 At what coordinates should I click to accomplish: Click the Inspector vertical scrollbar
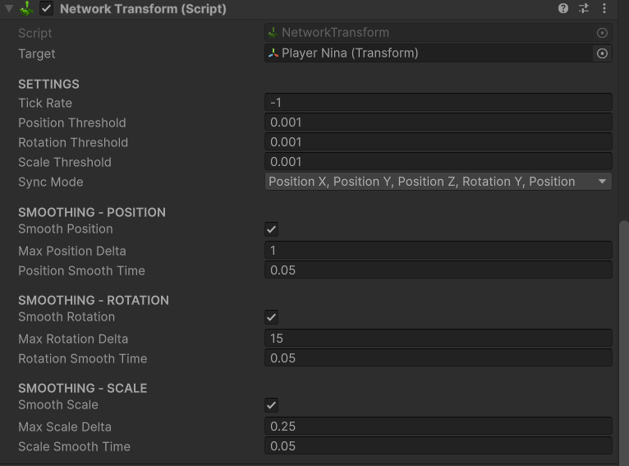point(624,343)
